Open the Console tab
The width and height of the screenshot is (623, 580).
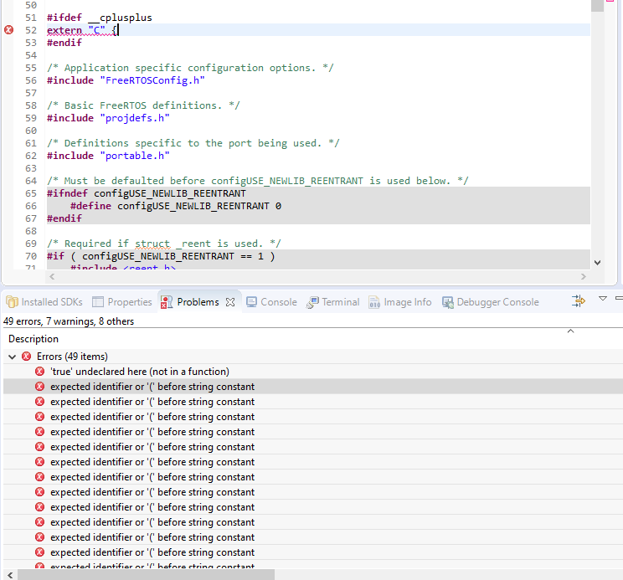click(x=271, y=302)
